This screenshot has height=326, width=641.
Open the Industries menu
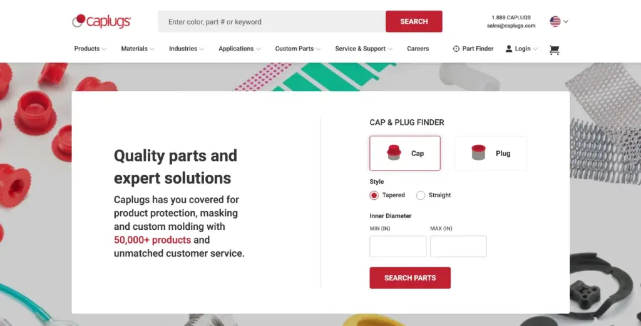pyautogui.click(x=187, y=49)
